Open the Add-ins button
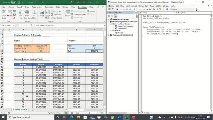 (x=21, y=14)
